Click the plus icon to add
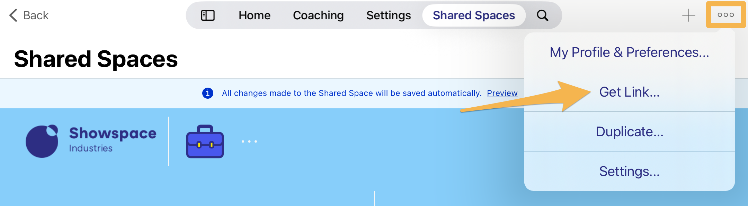The height and width of the screenshot is (206, 748). click(x=688, y=16)
